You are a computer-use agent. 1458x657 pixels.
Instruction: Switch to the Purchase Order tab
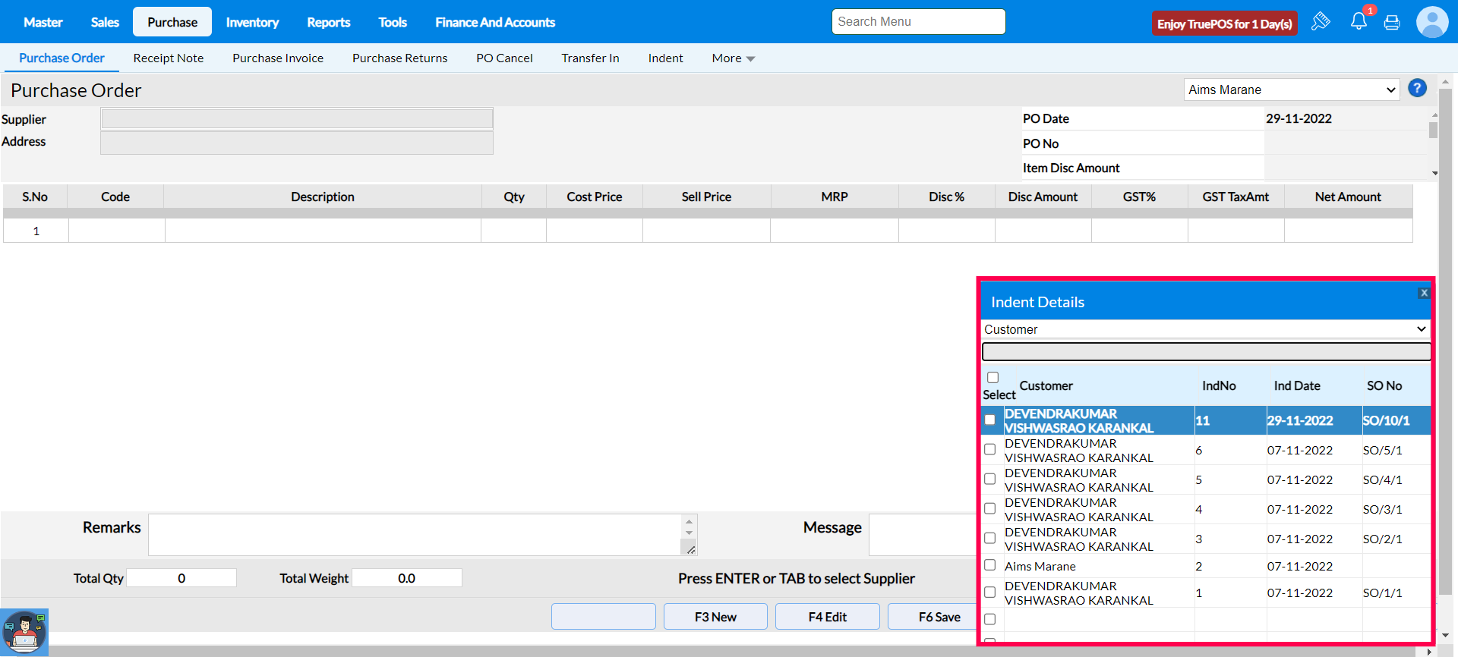click(62, 58)
